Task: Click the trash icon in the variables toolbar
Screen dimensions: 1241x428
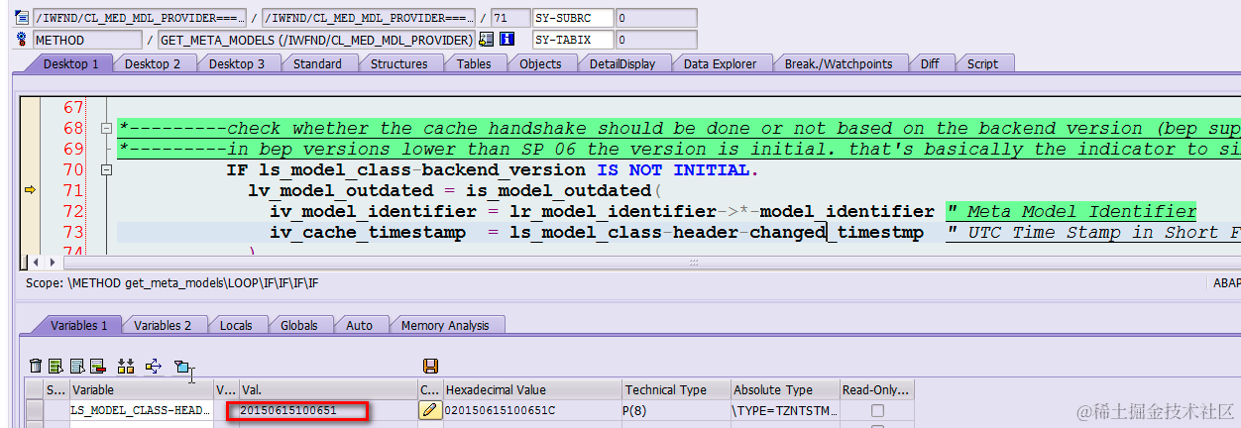Action: point(36,366)
